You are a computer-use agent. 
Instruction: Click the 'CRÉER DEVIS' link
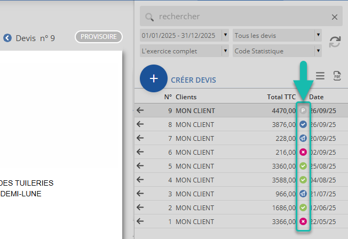coord(193,80)
